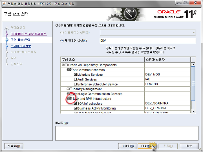The height and width of the screenshot is (152, 203).
Task: Maximize the repository creation utility window
Action: 186,3
